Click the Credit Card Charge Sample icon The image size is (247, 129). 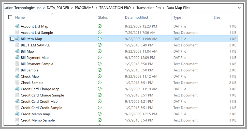17,95
